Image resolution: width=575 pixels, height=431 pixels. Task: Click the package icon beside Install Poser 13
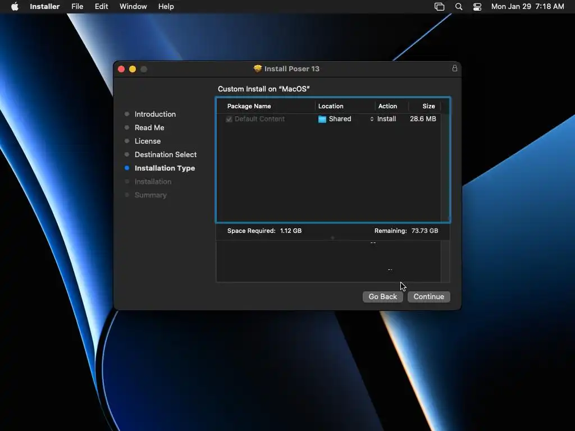pyautogui.click(x=257, y=68)
